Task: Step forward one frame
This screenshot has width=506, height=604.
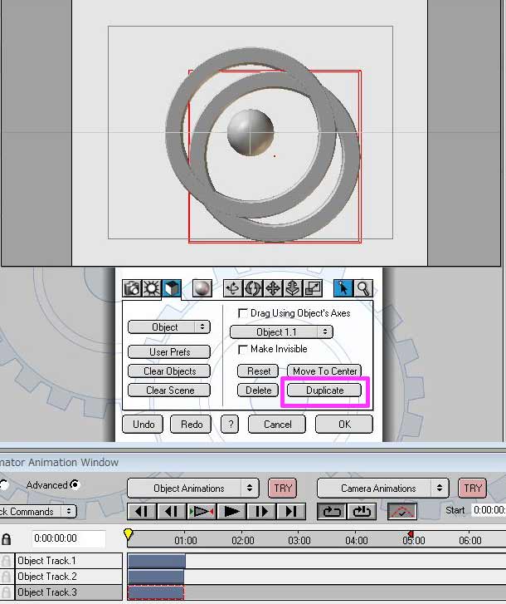Action: pyautogui.click(x=261, y=512)
